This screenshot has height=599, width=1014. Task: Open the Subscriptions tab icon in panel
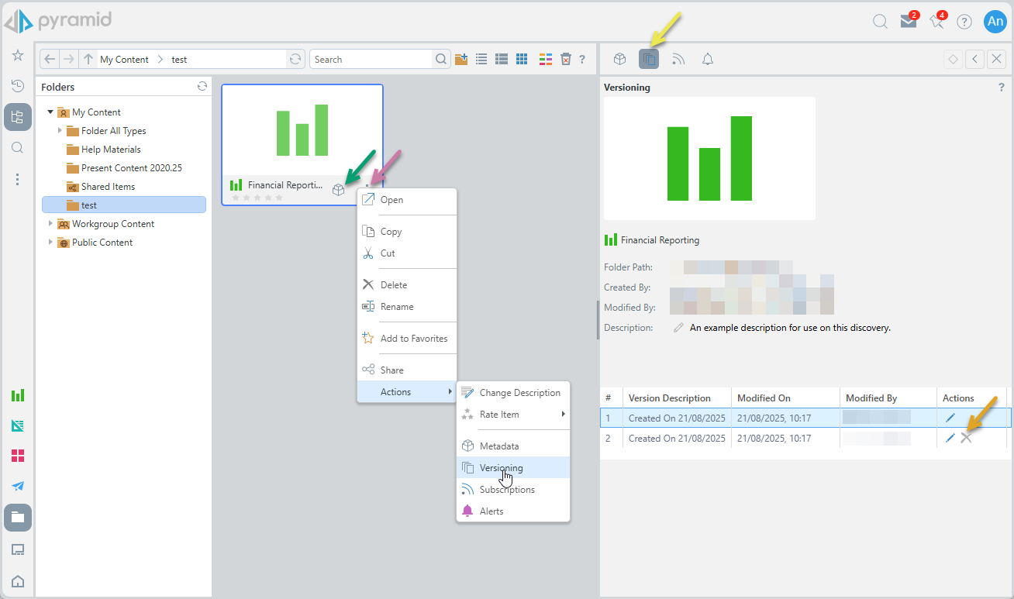pos(678,59)
